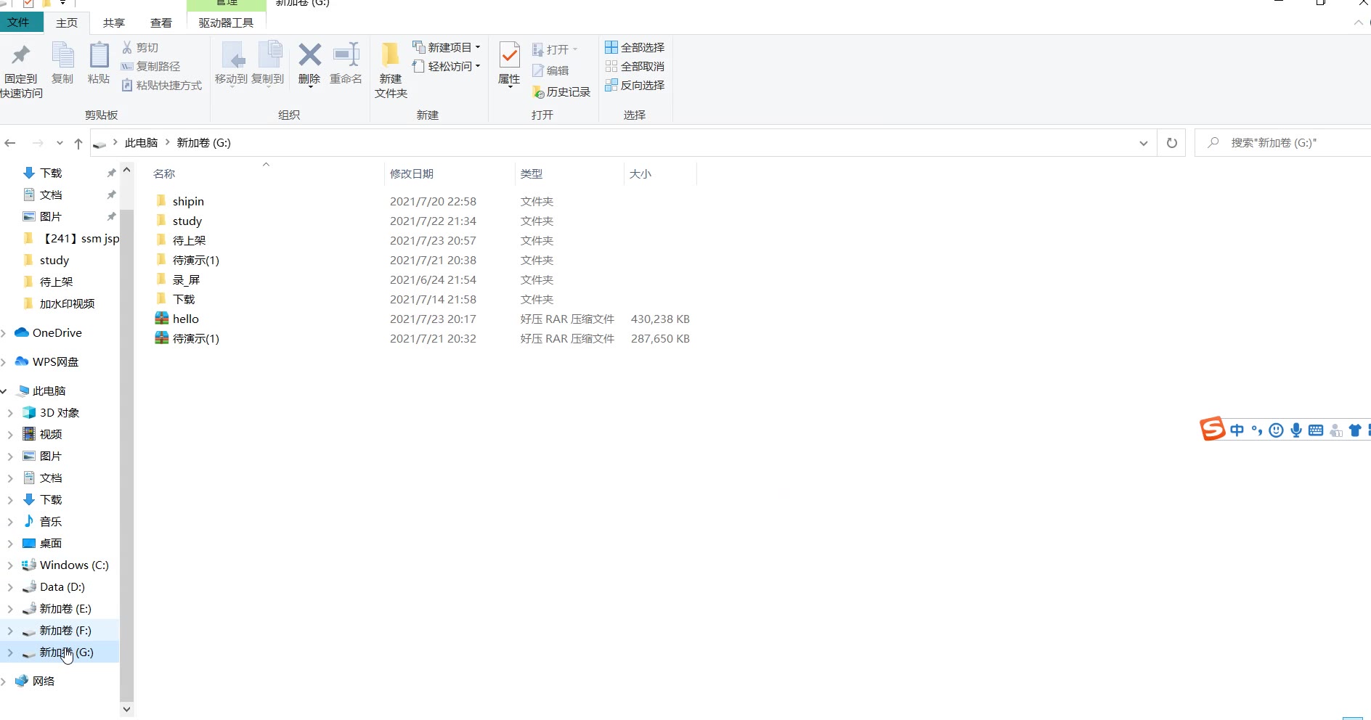Open the 打开 dropdown in ribbon
Screen dimensions: 1371x720
(x=555, y=49)
